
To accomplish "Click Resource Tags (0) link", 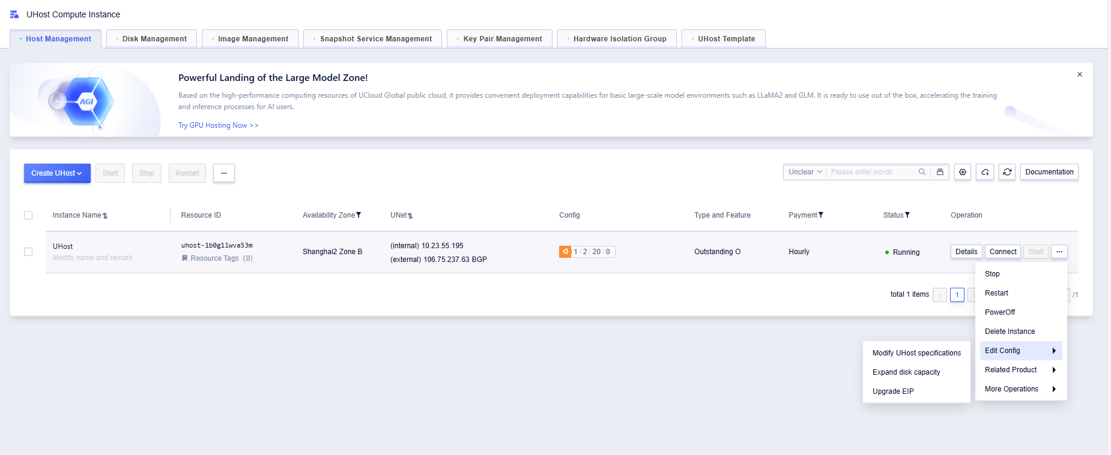I will pos(222,258).
